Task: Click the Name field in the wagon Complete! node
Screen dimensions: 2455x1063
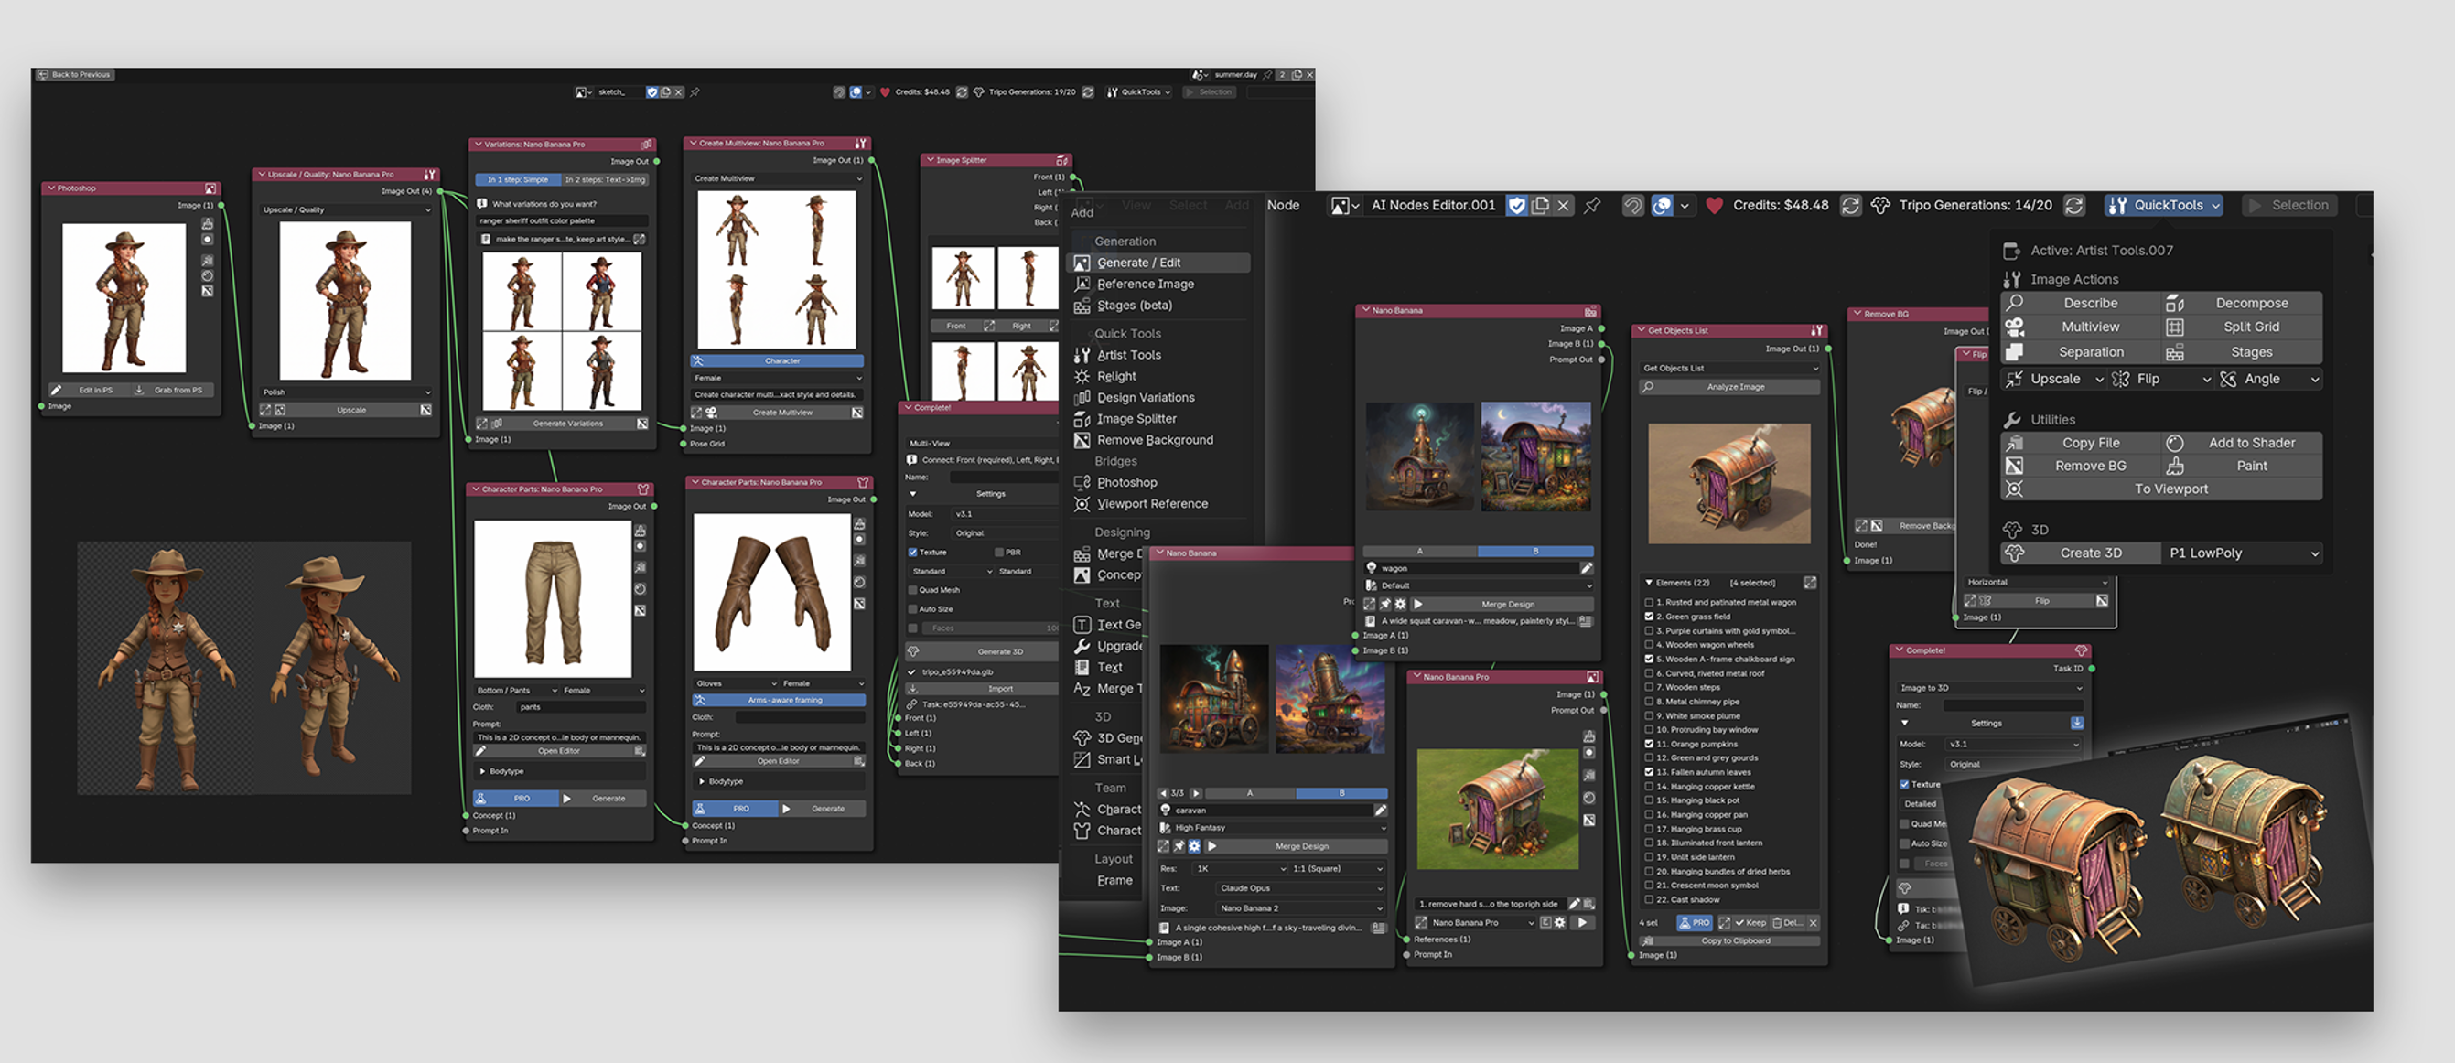Action: [2011, 706]
